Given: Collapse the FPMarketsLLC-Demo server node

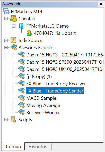Looking at the screenshot, I should tap(14, 26).
